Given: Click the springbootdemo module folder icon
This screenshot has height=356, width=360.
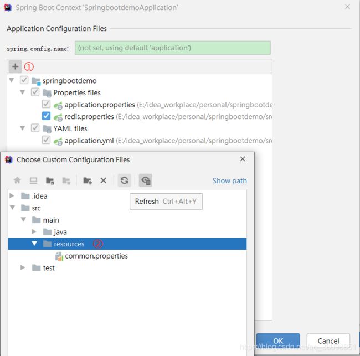Looking at the screenshot, I should [36, 81].
